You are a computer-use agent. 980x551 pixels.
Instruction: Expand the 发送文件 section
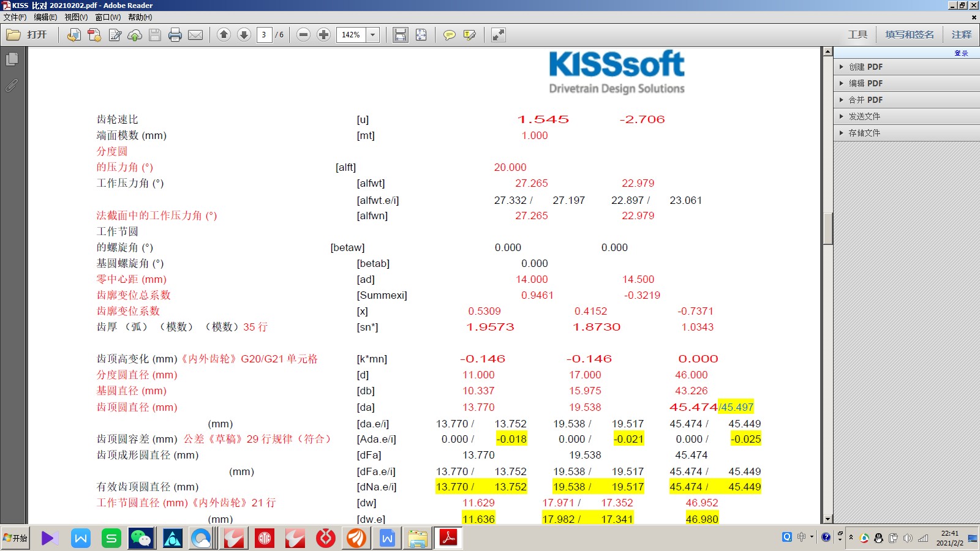907,116
